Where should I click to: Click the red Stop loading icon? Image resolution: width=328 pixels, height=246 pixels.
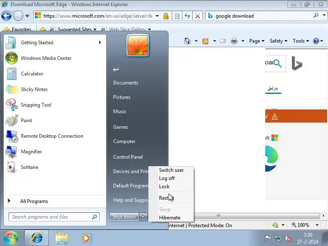[198, 16]
